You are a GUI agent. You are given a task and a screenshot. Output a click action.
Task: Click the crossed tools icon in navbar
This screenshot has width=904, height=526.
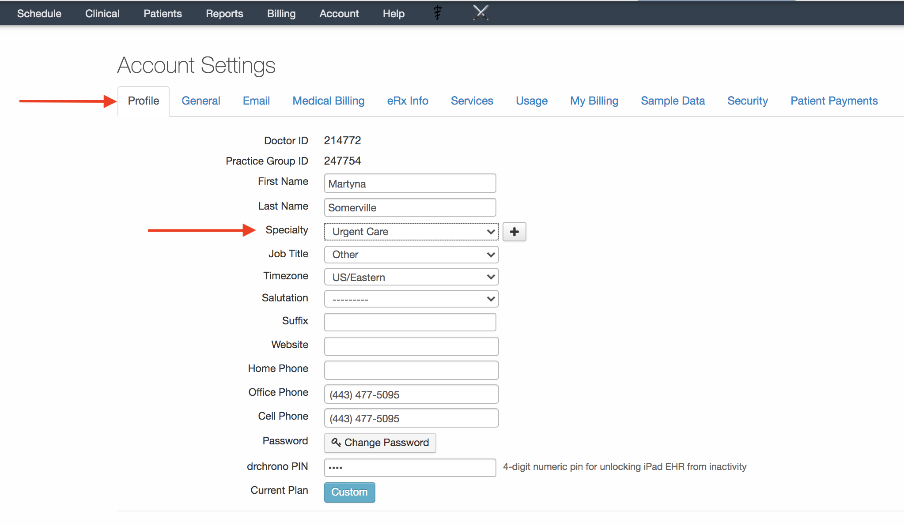[x=481, y=13]
